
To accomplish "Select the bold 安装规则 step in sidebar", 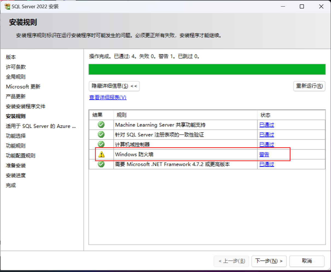I will (16, 116).
